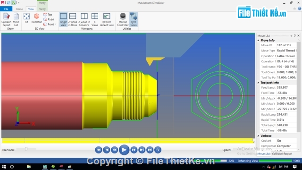Image resolution: width=302 pixels, height=170 pixels.
Task: Switch to Collision Report bottom tab
Action: [282, 154]
